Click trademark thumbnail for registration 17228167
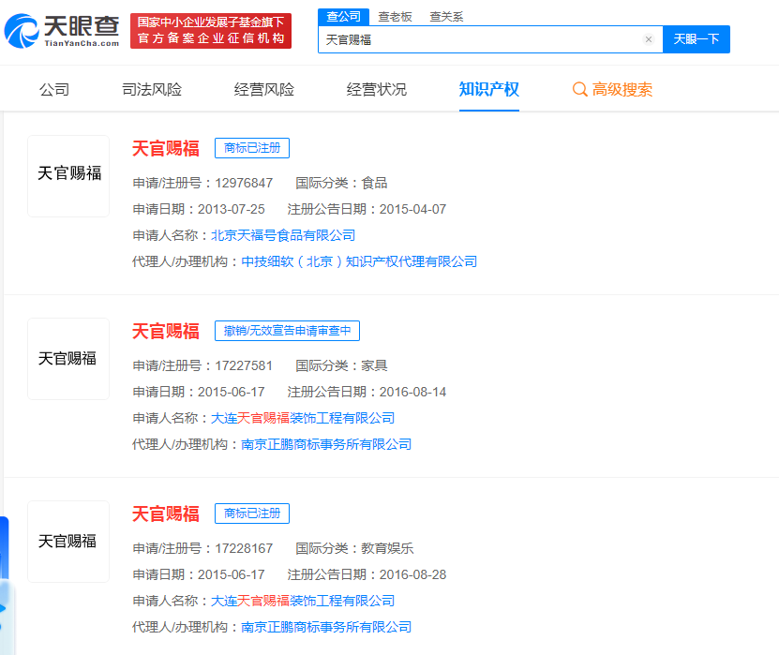The height and width of the screenshot is (655, 779). (x=68, y=542)
